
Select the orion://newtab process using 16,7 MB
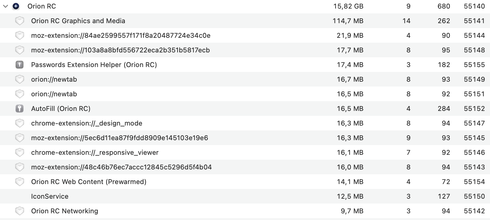[x=54, y=79]
